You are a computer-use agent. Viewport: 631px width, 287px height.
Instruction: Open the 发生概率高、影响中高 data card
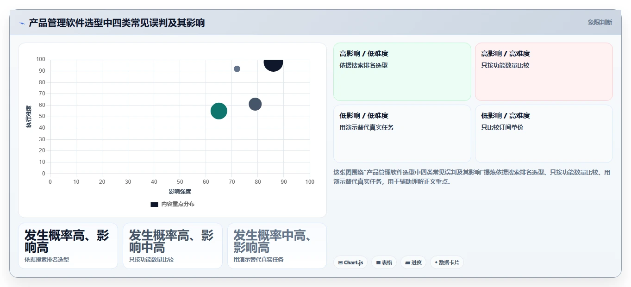pyautogui.click(x=173, y=246)
